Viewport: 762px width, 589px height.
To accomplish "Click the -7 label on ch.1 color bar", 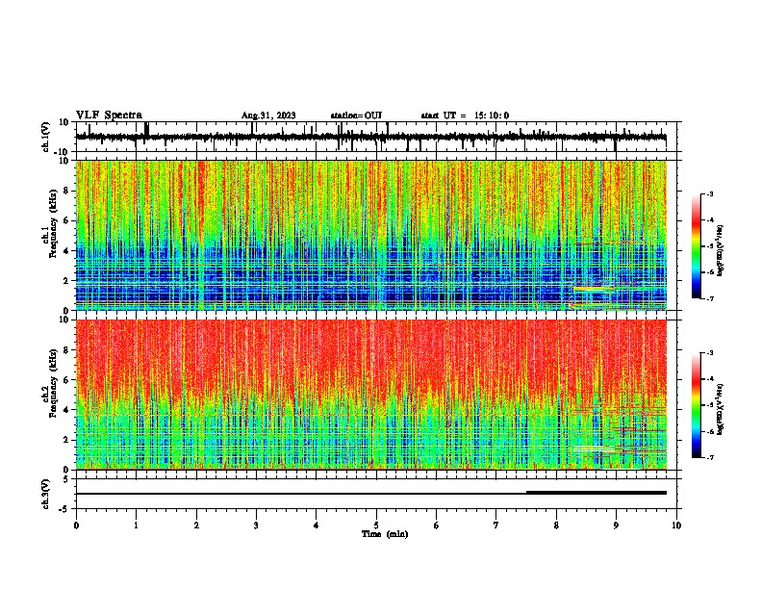I will pos(709,298).
